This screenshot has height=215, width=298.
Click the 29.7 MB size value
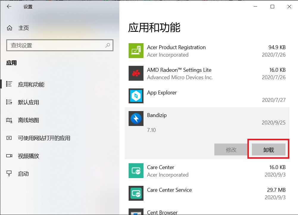(x=276, y=190)
